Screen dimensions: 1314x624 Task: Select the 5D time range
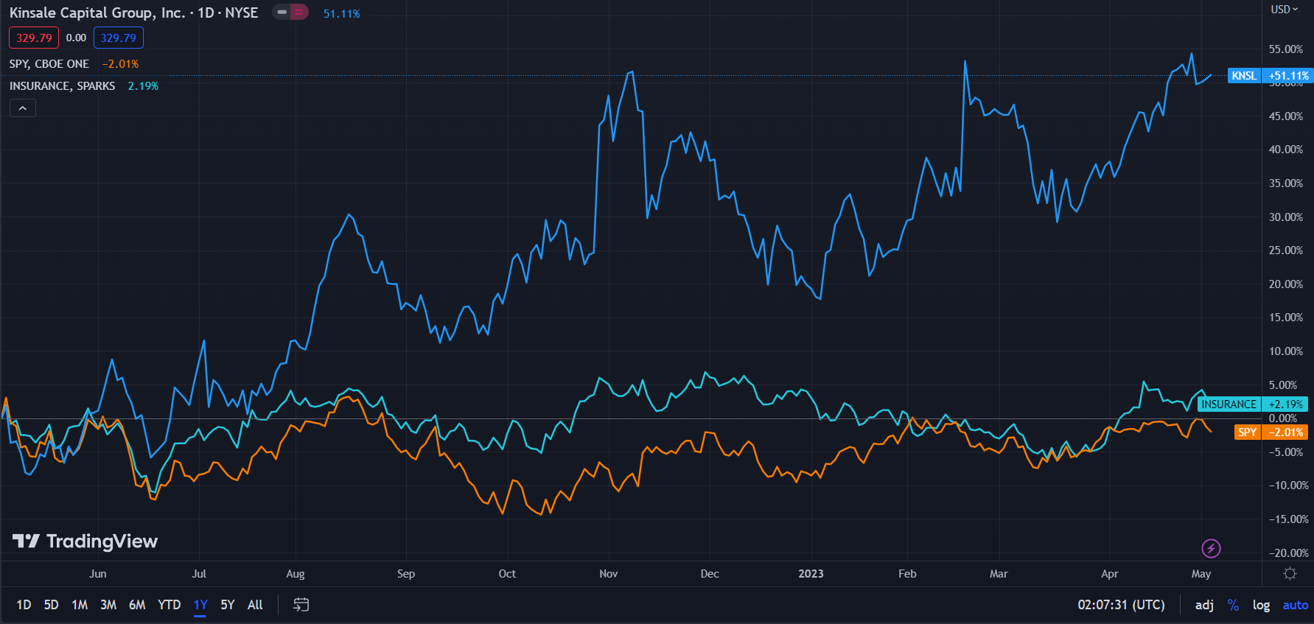click(51, 605)
